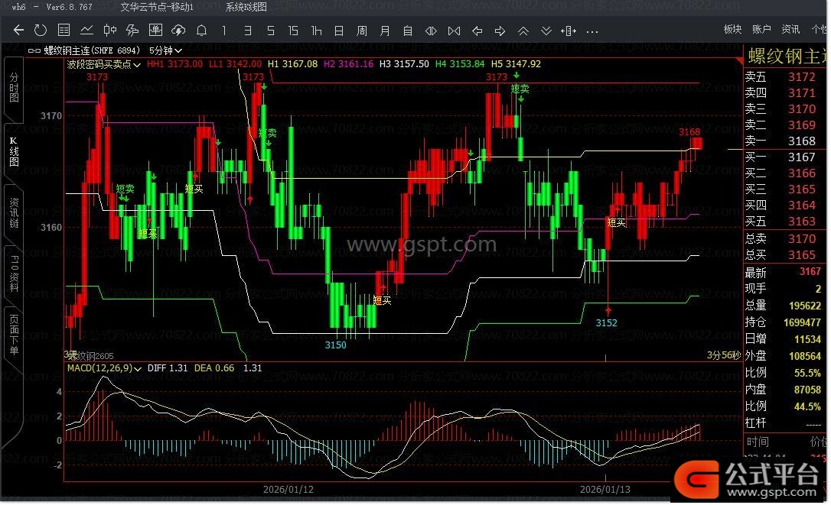The image size is (831, 505).
Task: Select the 15 minute period button
Action: click(293, 31)
